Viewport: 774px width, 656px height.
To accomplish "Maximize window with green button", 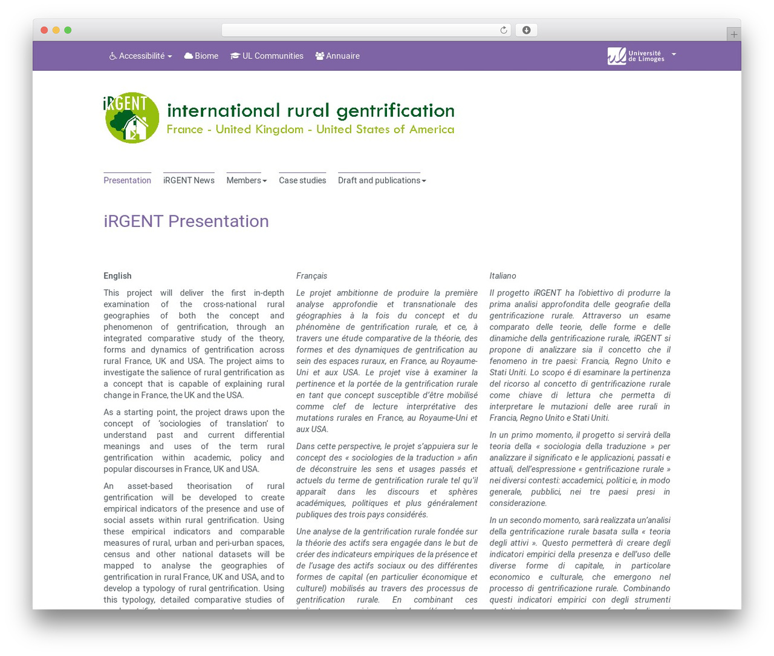I will (x=68, y=30).
